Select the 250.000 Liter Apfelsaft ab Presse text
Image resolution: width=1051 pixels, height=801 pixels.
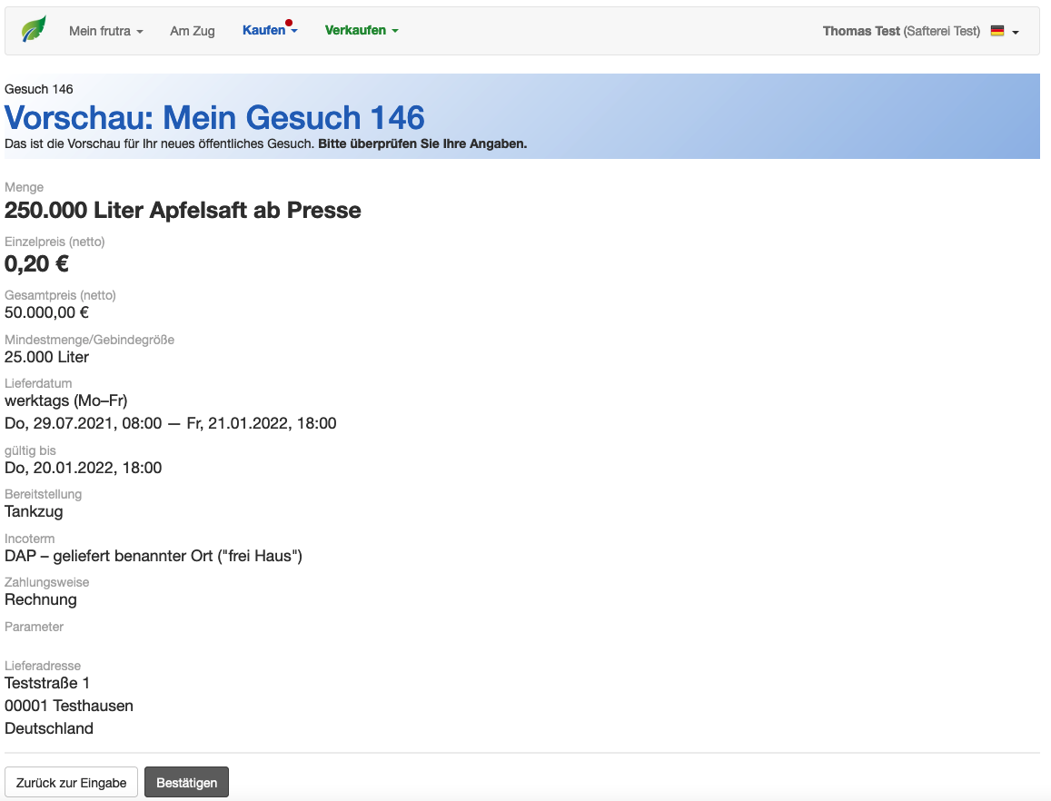183,211
